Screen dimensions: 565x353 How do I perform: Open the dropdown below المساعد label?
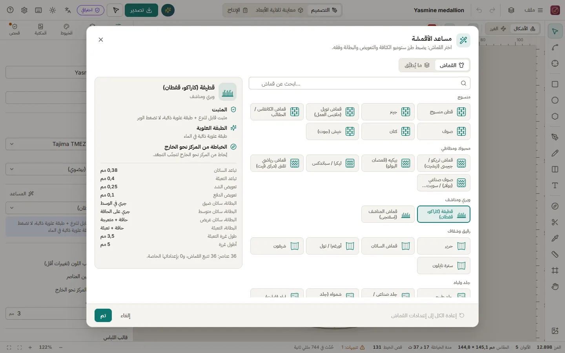click(x=46, y=208)
